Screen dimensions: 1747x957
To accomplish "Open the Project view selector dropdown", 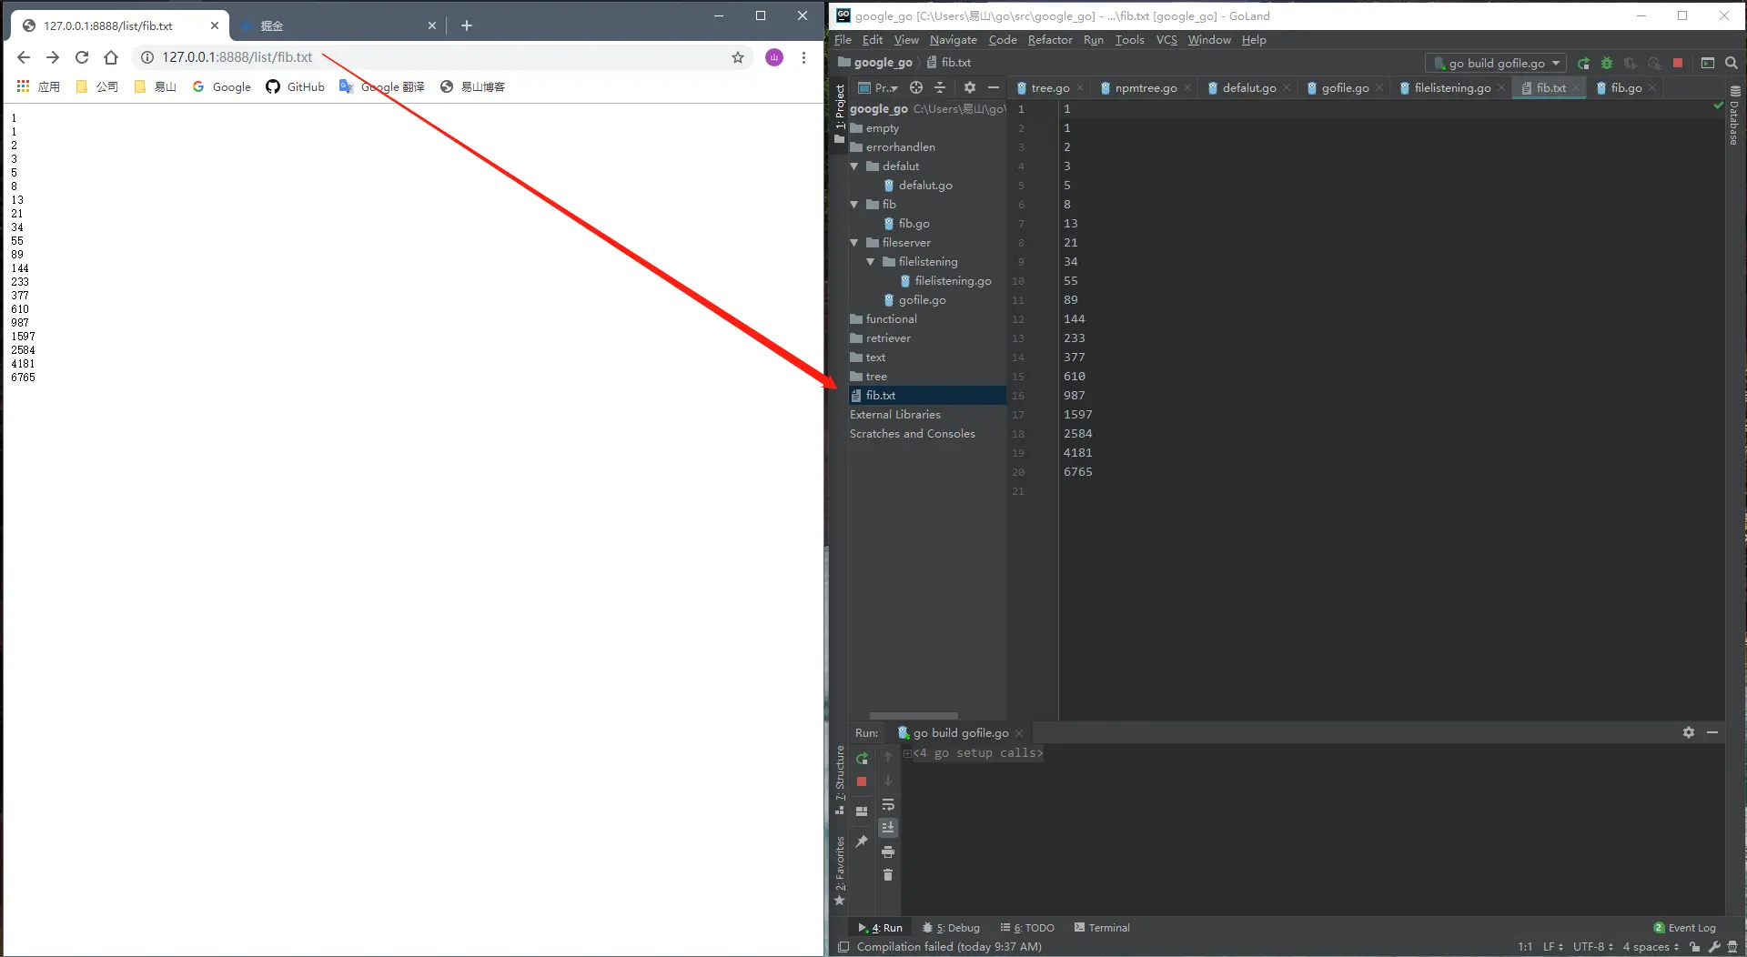I will (879, 87).
